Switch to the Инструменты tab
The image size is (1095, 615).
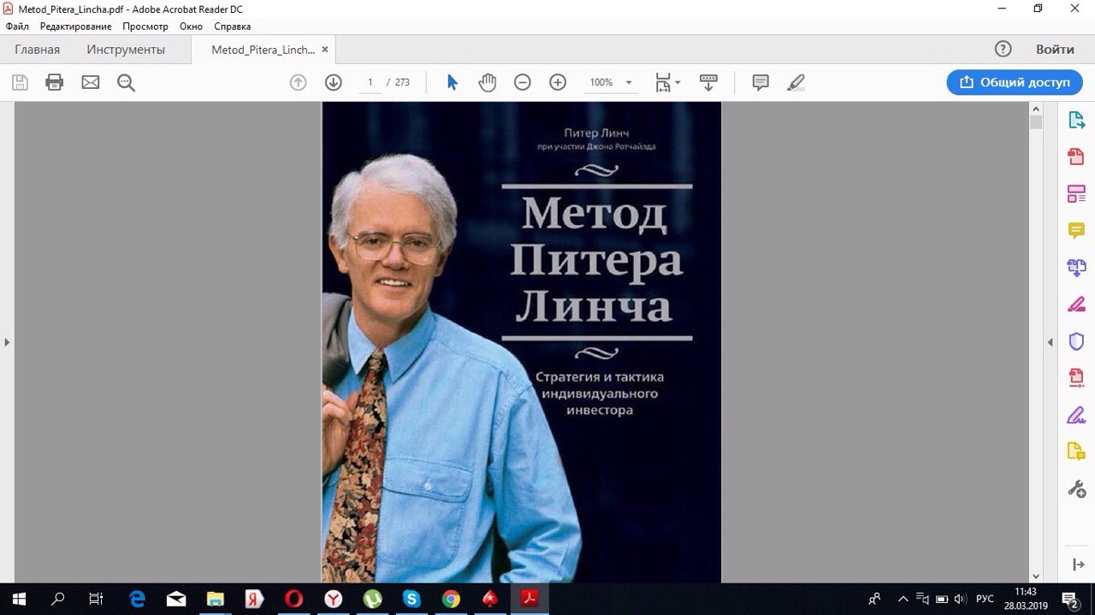(126, 50)
